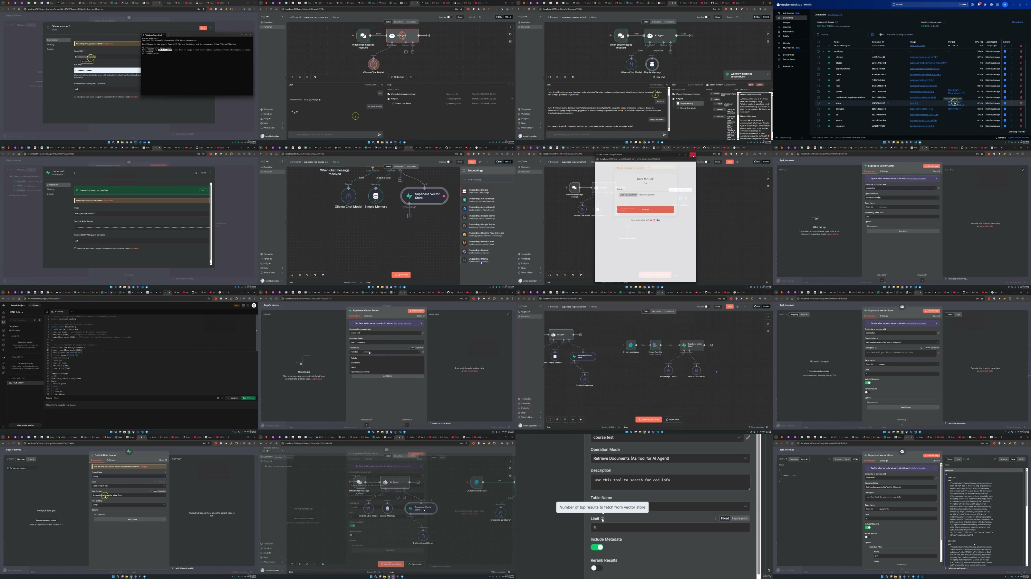Delete the kong container via trash icon
This screenshot has width=1031, height=579.
coord(1021,103)
